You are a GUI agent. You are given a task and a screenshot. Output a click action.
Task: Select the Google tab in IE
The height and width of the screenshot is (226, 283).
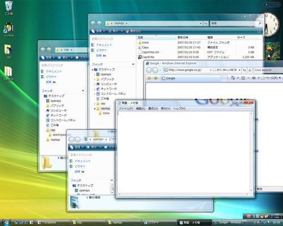click(x=191, y=79)
